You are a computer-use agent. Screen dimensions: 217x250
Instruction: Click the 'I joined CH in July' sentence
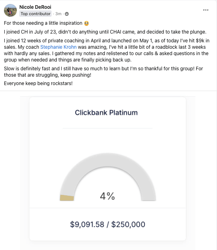[105, 32]
